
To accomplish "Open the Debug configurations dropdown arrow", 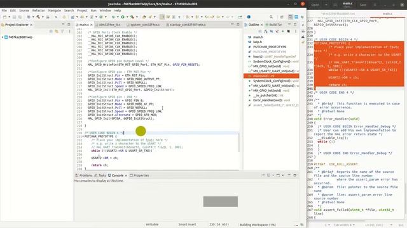I will tap(118, 17).
